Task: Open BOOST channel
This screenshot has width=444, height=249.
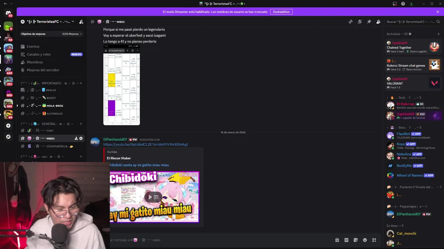Action: coord(51,98)
